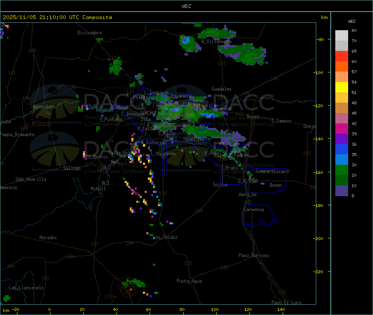This screenshot has width=373, height=315.
Task: Click the Divisadero location label
Action: pos(90,33)
